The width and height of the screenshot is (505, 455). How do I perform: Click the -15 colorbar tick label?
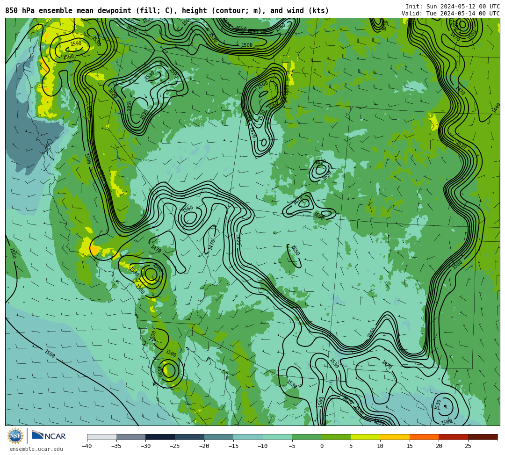pos(233,446)
